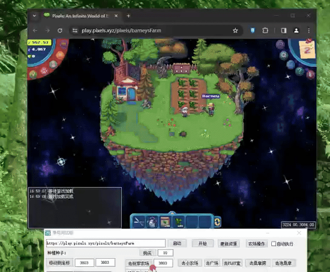The height and width of the screenshot is (272, 330).
Task: Click the 购买 button
Action: [148, 253]
